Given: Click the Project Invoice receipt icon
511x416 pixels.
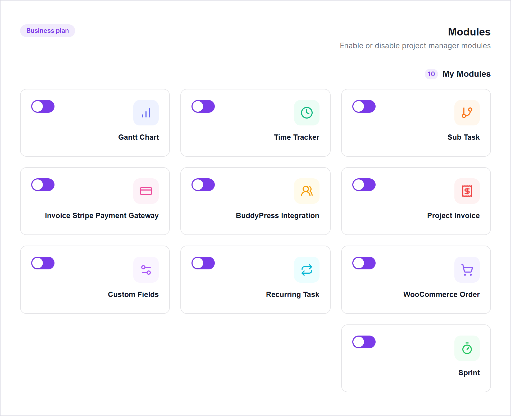Looking at the screenshot, I should pos(467,191).
